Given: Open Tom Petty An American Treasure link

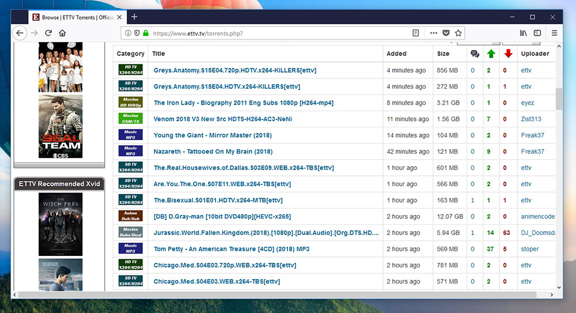Looking at the screenshot, I should (x=232, y=249).
